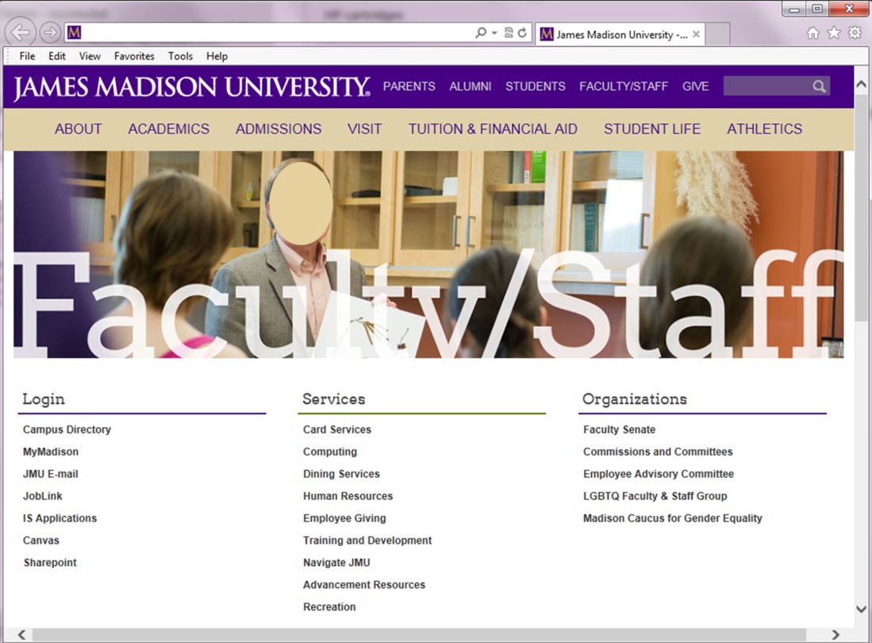Open Training and Development link
The image size is (872, 643).
pos(367,541)
